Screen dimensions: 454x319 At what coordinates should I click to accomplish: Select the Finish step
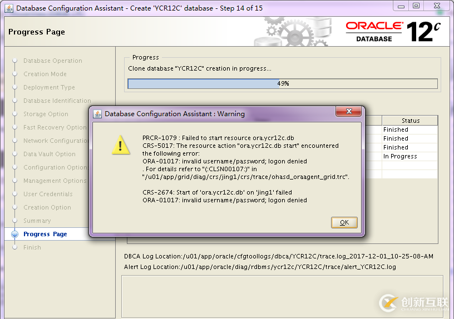(x=32, y=247)
